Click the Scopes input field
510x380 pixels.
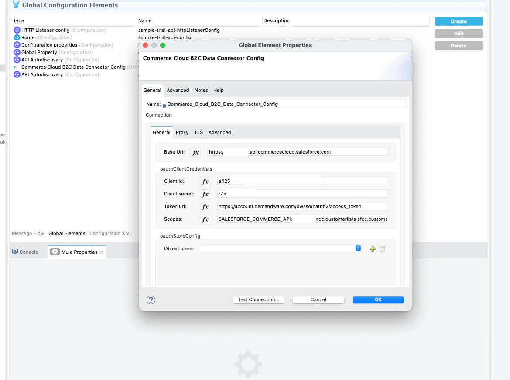point(302,219)
